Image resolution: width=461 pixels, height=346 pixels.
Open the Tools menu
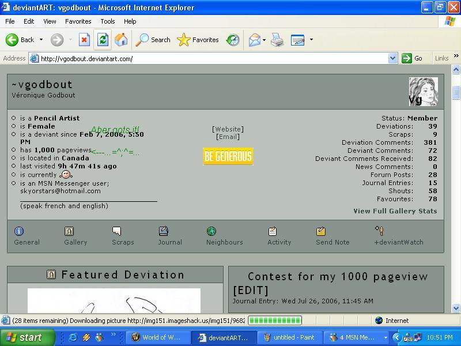108,21
